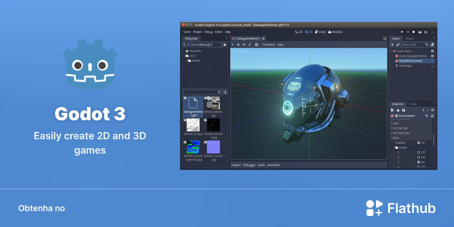This screenshot has width=454, height=227.
Task: Collapse the res:// folder
Action: click(183, 56)
